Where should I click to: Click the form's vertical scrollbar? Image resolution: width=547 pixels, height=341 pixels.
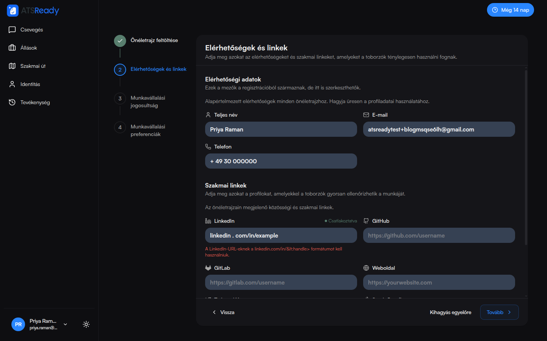point(526,157)
